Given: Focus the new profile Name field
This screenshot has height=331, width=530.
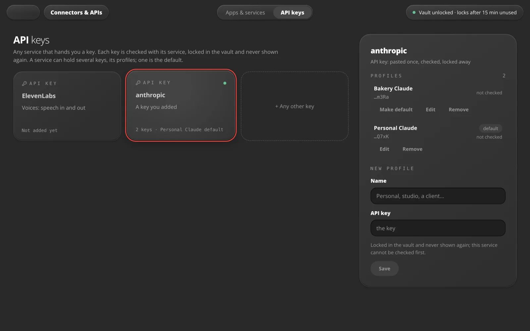Looking at the screenshot, I should (438, 196).
